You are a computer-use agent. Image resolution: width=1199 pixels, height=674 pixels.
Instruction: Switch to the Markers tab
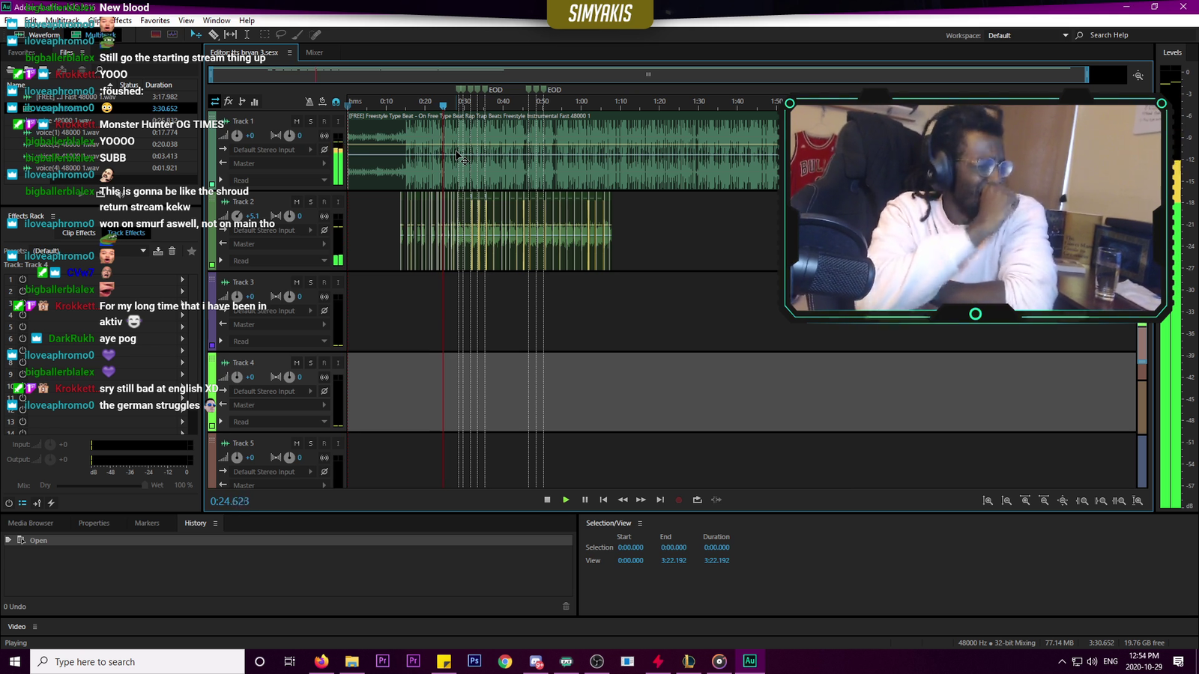pyautogui.click(x=147, y=523)
